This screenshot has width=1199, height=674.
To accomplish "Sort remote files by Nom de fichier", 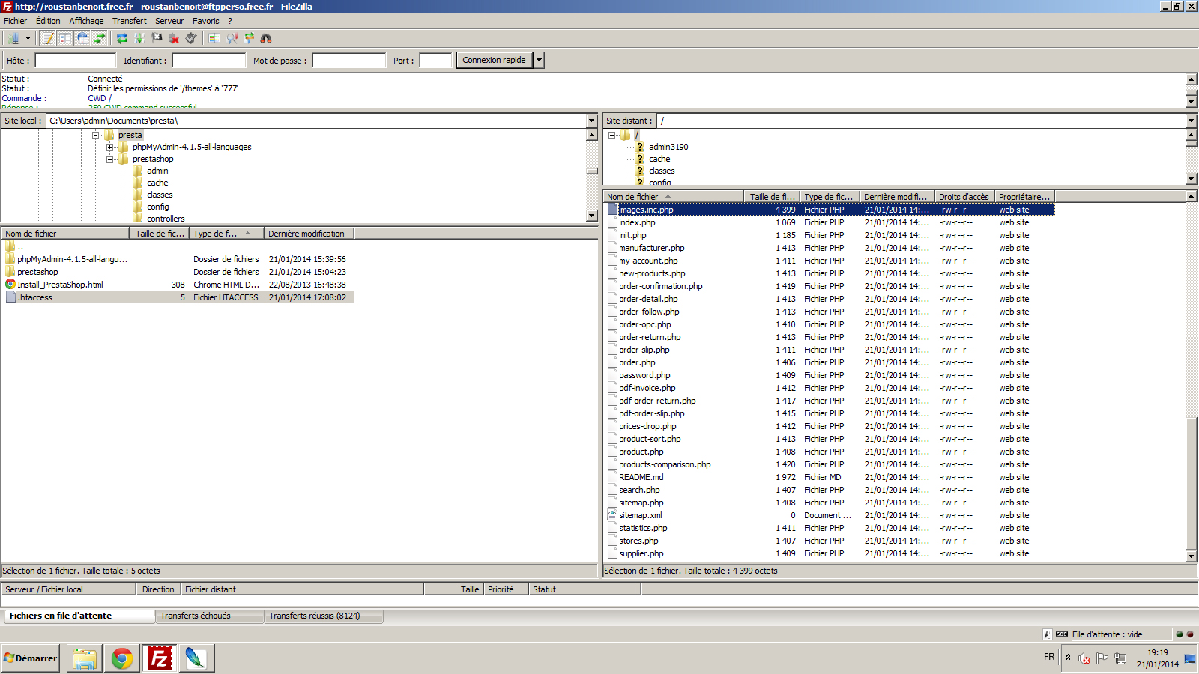I will point(674,197).
